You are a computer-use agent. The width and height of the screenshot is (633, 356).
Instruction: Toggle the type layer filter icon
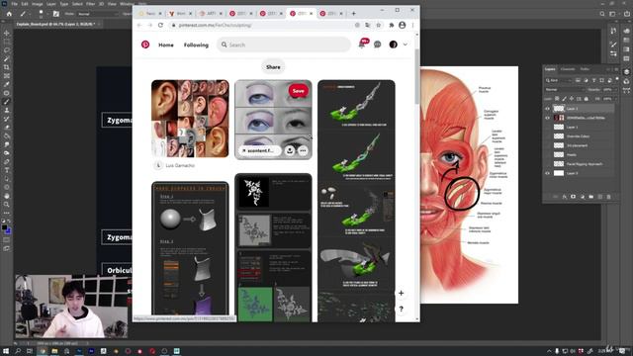click(x=593, y=80)
